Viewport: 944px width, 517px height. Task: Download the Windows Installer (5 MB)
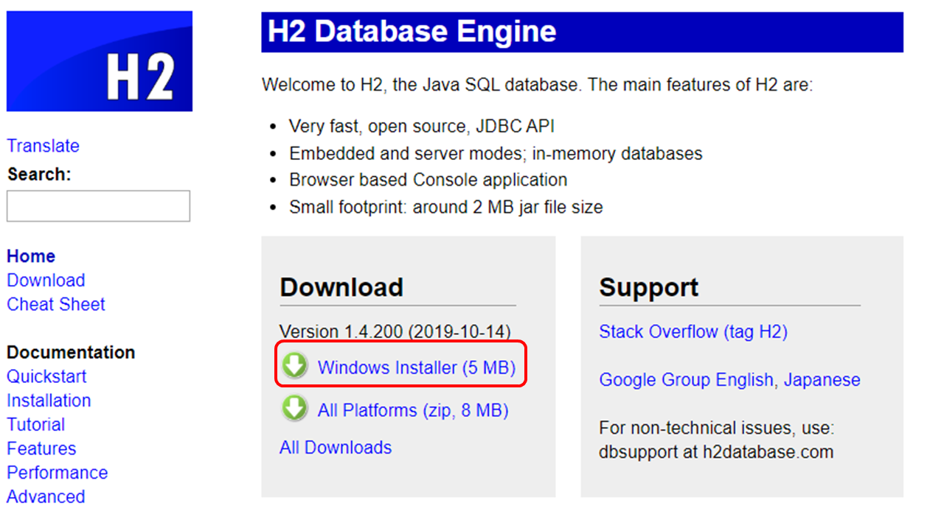pyautogui.click(x=416, y=367)
